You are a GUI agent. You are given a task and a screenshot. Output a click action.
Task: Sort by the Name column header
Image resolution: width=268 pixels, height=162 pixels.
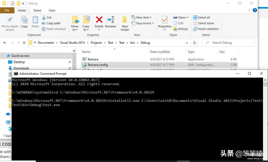pyautogui.click(x=86, y=52)
